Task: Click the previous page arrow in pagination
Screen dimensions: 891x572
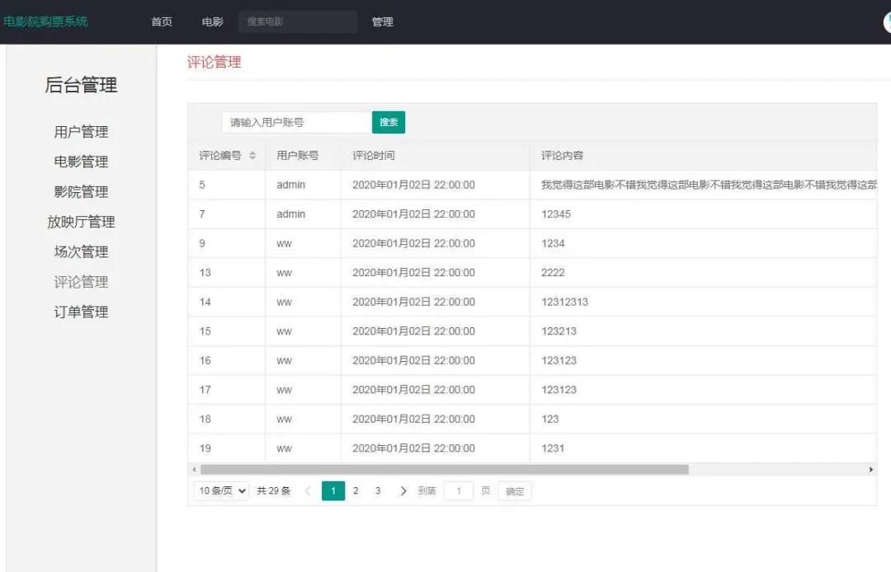Action: [309, 490]
